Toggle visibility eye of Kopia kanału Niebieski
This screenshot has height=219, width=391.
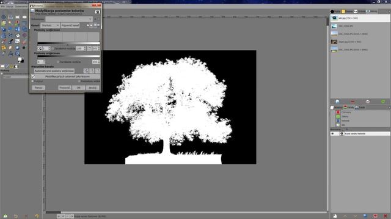point(332,134)
